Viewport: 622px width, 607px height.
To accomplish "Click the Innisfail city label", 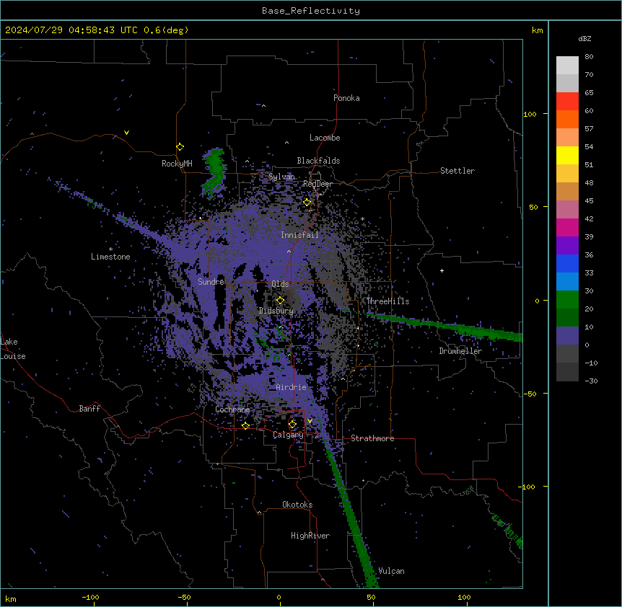I will [x=299, y=235].
